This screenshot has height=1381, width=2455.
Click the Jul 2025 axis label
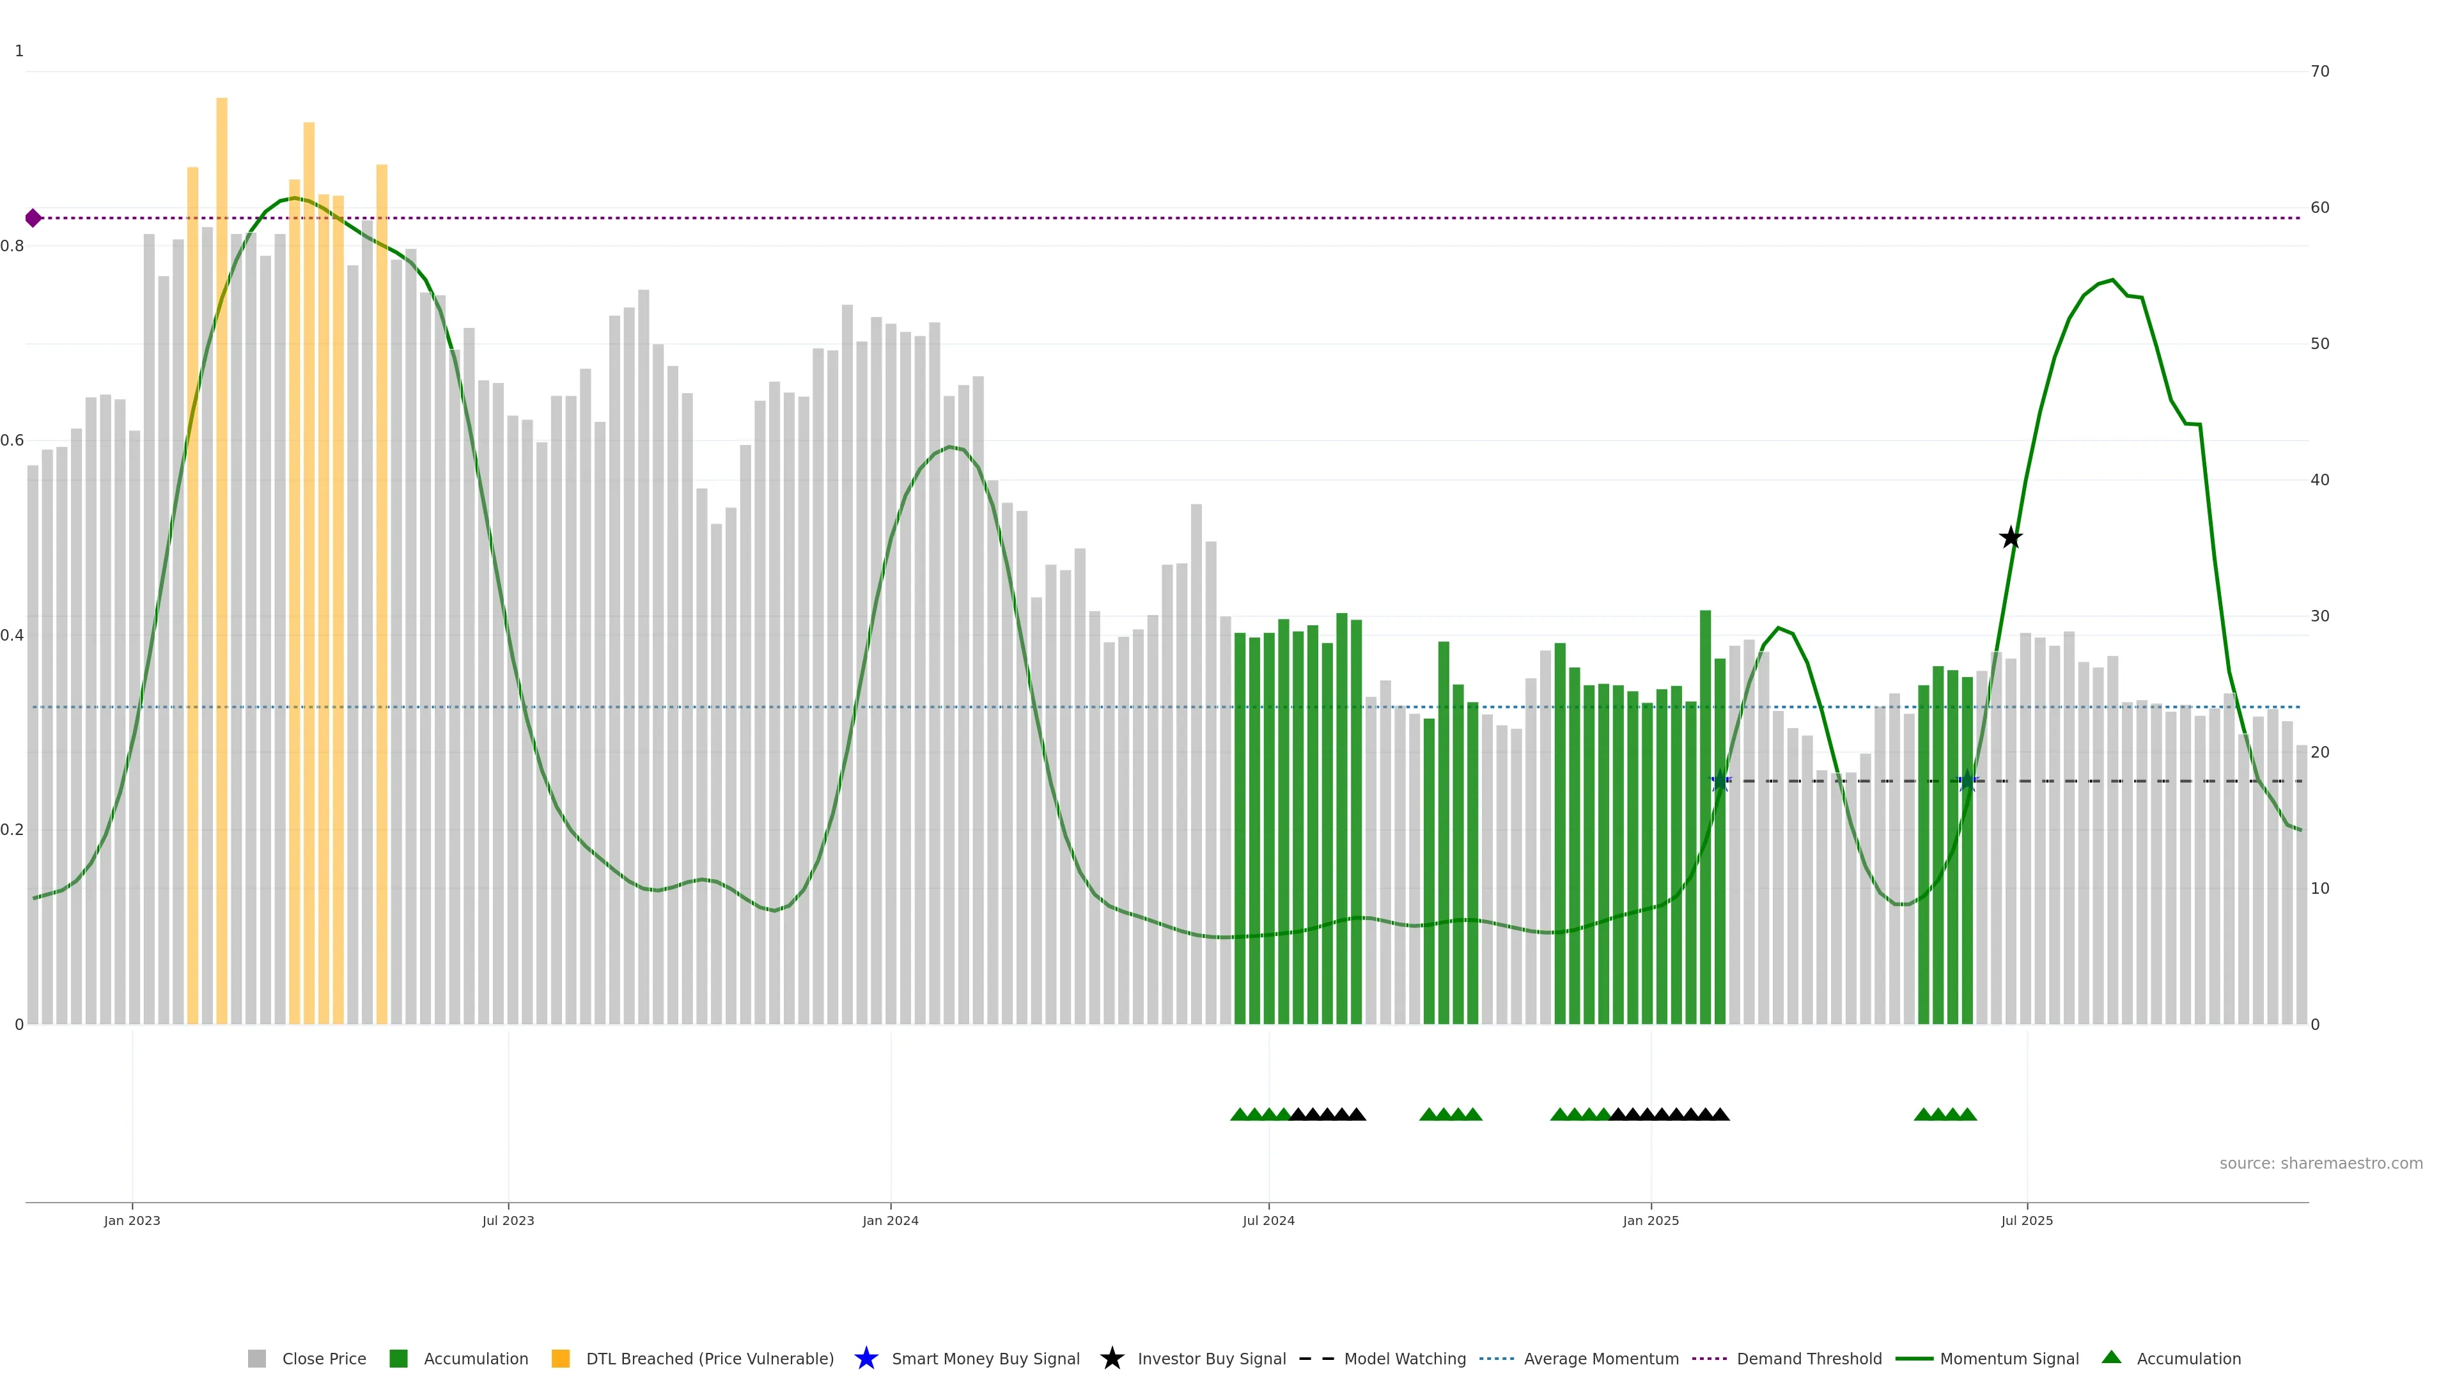coord(2026,1220)
